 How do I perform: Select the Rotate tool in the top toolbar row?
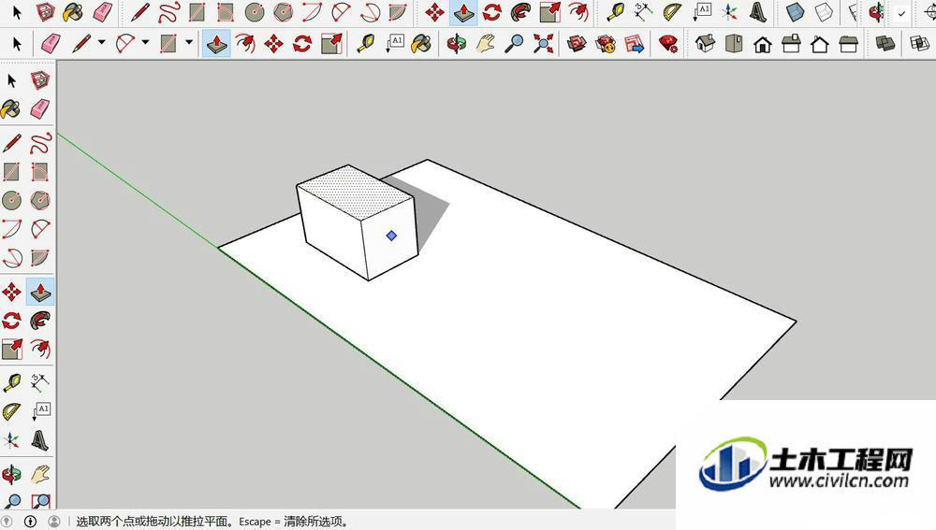(492, 12)
